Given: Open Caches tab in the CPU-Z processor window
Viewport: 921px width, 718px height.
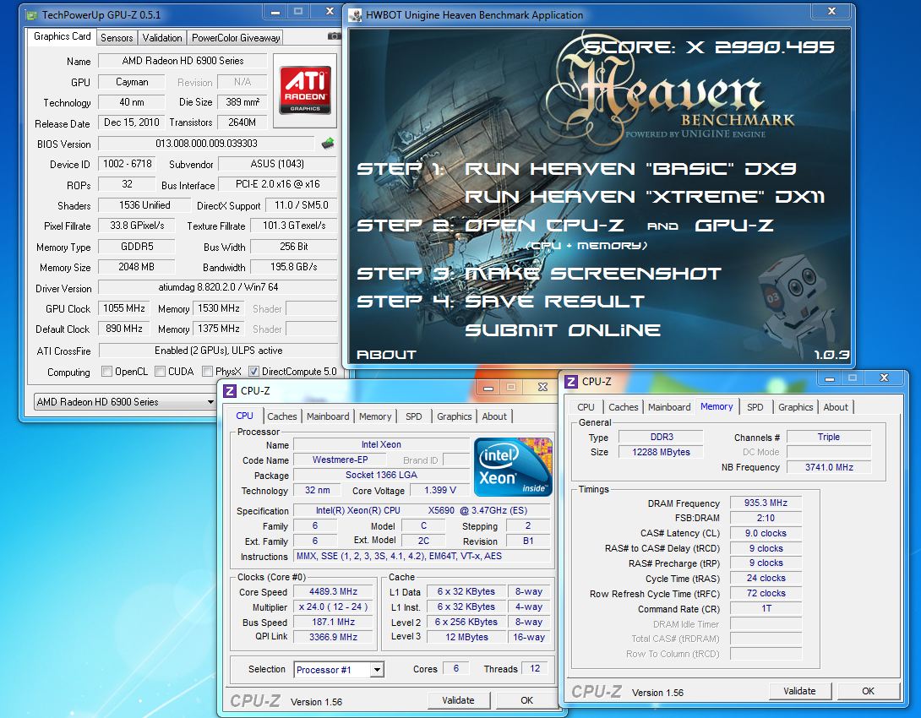Looking at the screenshot, I should [282, 416].
